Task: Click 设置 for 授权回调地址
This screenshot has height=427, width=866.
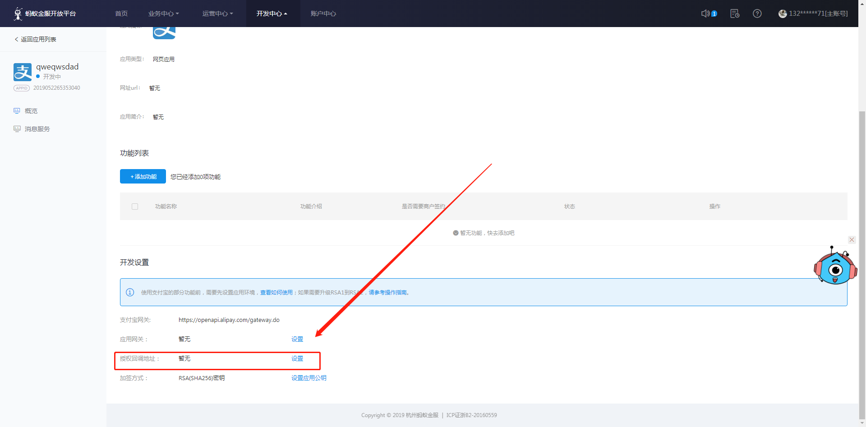Action: pos(297,358)
